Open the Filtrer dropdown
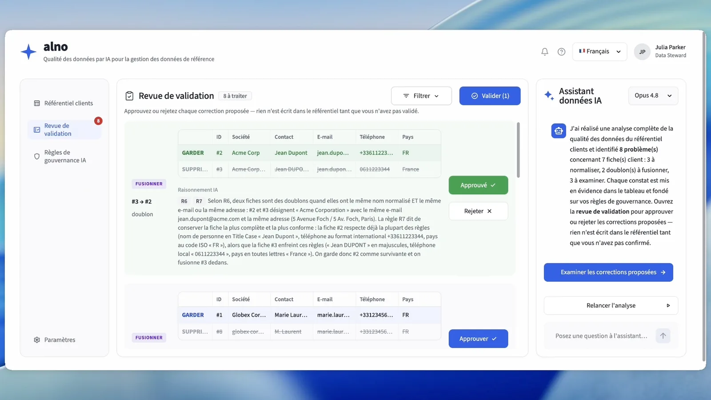The image size is (711, 400). [421, 96]
